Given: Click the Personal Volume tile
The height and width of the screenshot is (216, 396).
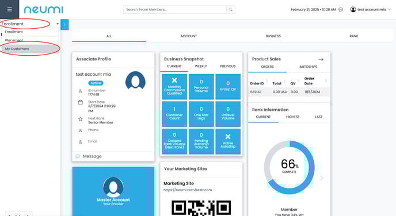Looking at the screenshot, I should 201,87.
